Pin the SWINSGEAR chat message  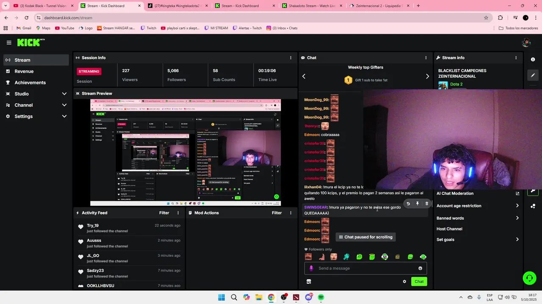coord(417,204)
